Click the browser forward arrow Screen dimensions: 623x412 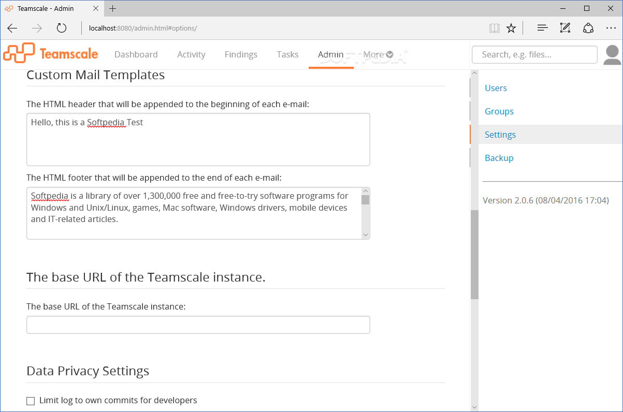37,28
